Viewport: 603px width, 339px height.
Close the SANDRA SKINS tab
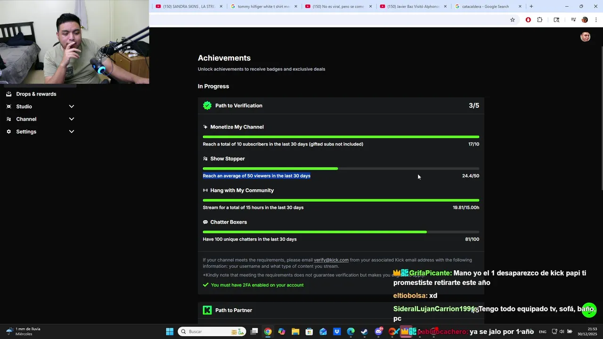click(x=221, y=7)
